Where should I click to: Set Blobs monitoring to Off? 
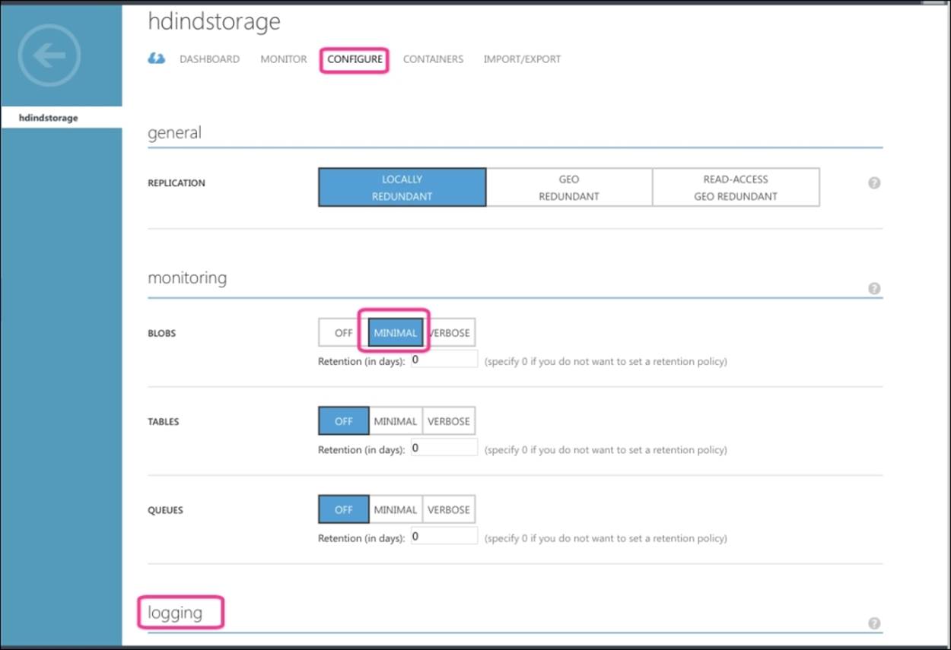[344, 333]
